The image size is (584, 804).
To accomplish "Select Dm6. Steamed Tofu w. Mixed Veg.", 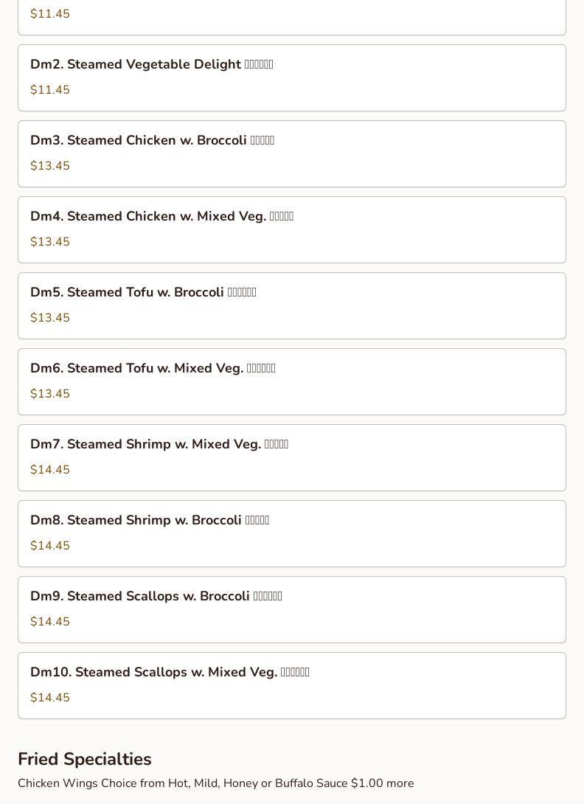I will coord(153,369).
